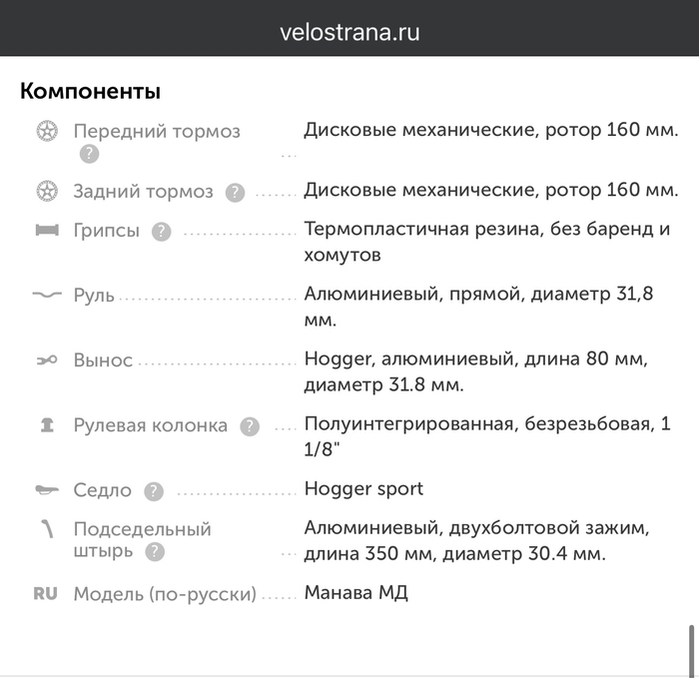The image size is (699, 678).
Task: Click the RU icon beside Модель
Action: tap(46, 593)
